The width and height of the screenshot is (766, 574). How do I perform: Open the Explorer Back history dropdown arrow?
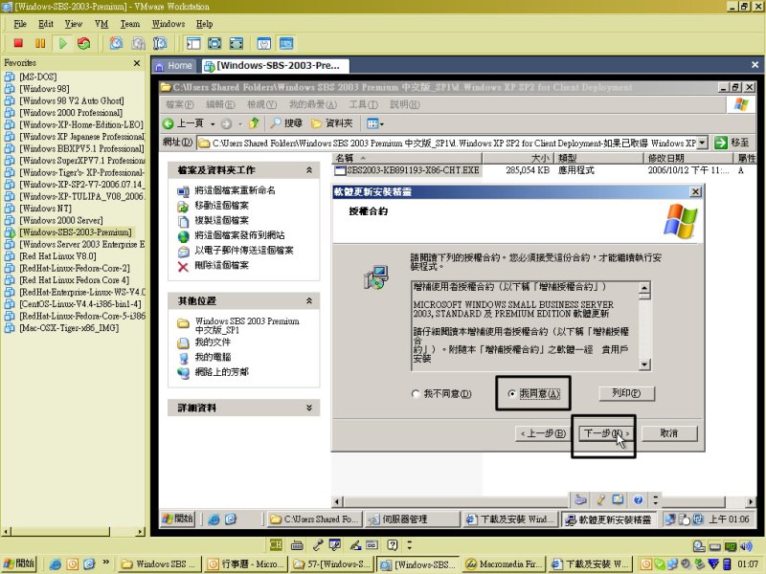[213, 124]
